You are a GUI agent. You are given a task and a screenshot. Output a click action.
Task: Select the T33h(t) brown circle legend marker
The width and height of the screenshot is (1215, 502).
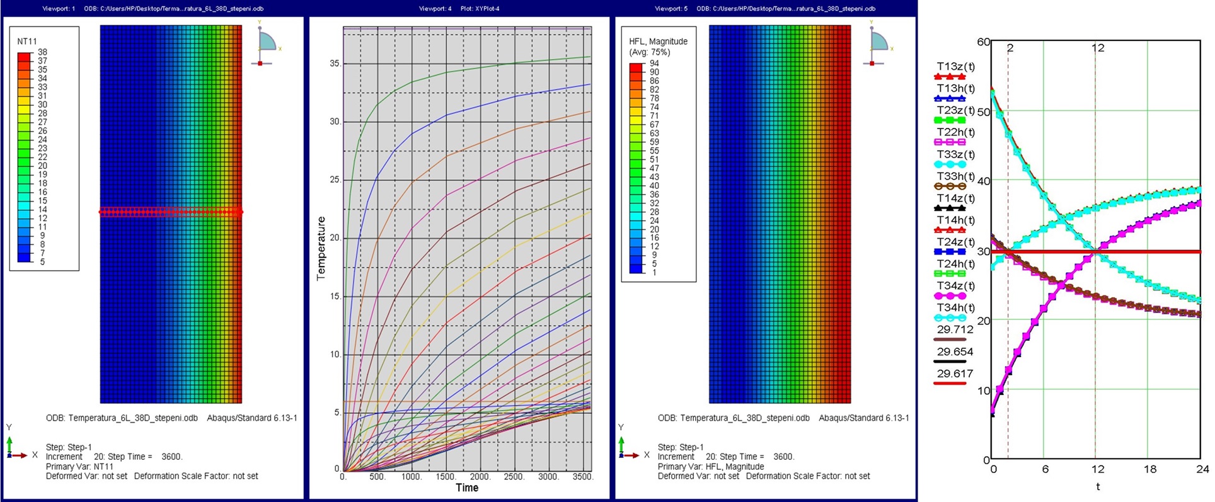(x=950, y=186)
